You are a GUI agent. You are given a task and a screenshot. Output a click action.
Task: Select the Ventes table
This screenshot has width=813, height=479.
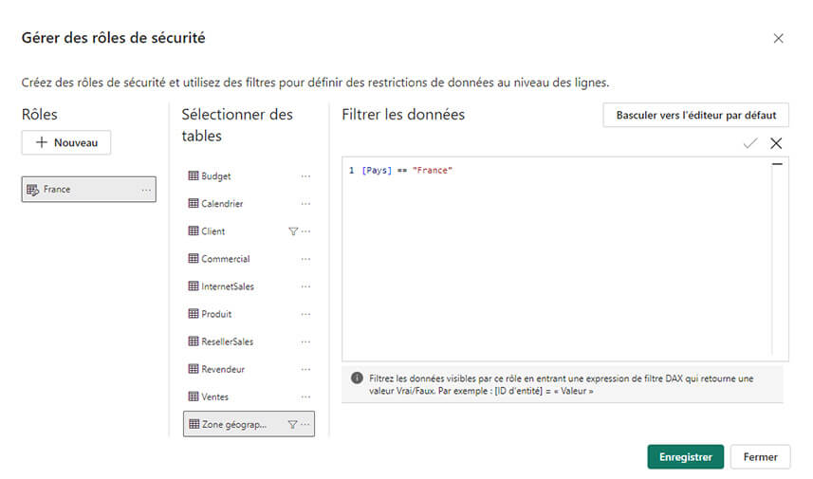249,396
